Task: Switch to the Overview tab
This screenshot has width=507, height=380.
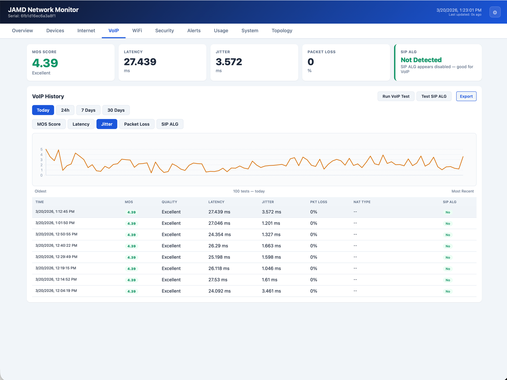Action: [x=22, y=31]
